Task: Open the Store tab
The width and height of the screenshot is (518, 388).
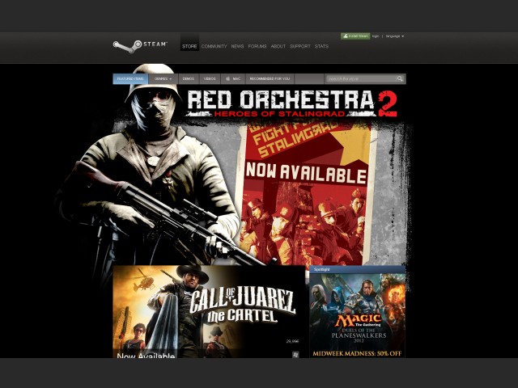Action: pos(189,46)
